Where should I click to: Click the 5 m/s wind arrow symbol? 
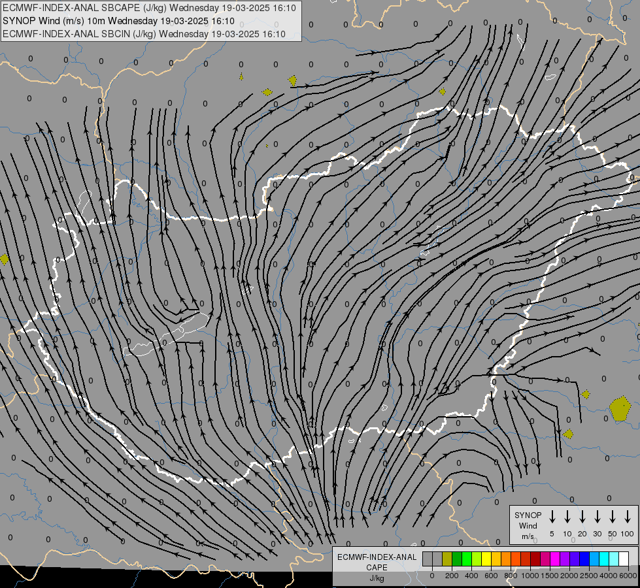[552, 517]
